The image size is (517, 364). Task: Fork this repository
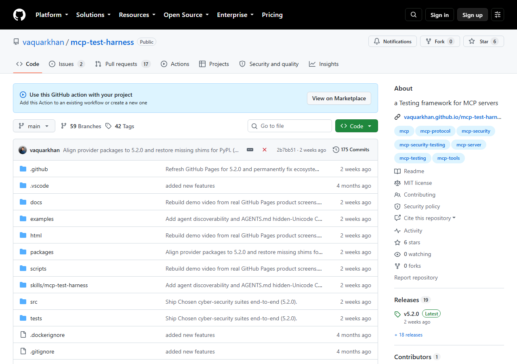click(440, 41)
